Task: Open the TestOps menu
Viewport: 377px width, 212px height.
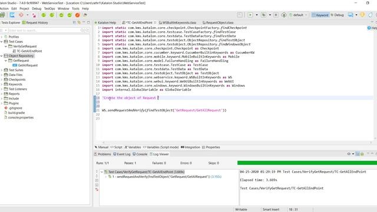Action: [x=49, y=8]
